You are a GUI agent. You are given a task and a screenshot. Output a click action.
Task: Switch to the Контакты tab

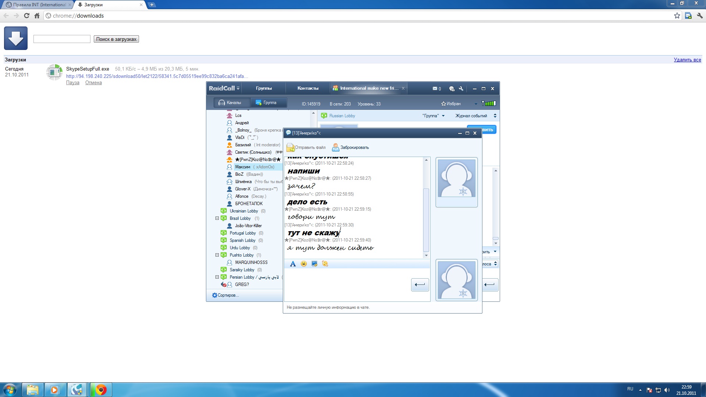308,88
